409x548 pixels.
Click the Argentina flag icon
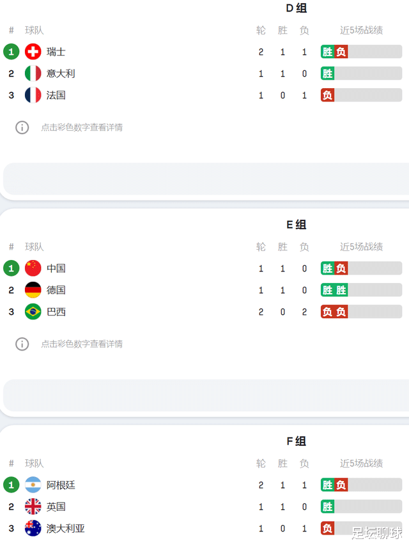33,485
